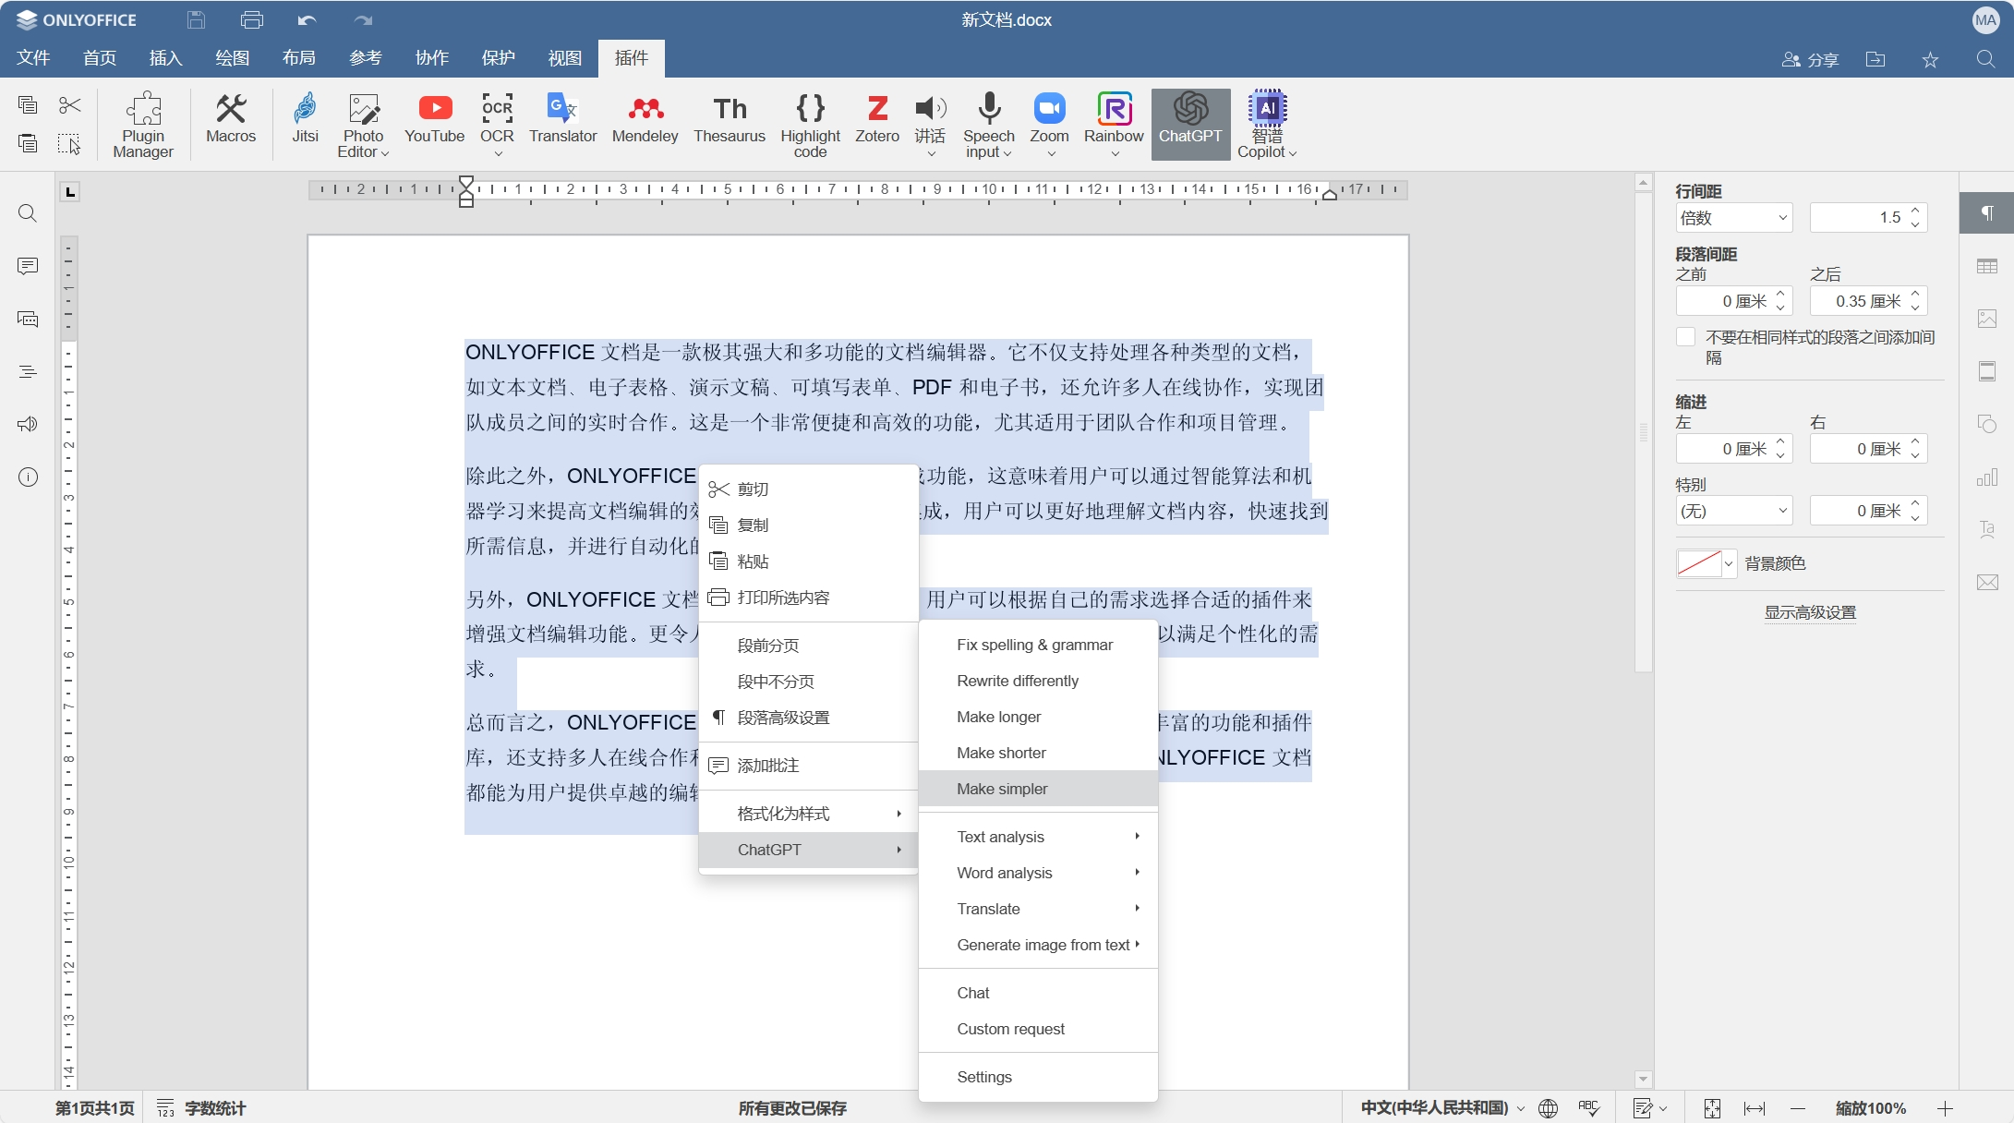Image resolution: width=2014 pixels, height=1123 pixels.
Task: Switch to the 插入 tab
Action: click(x=165, y=58)
